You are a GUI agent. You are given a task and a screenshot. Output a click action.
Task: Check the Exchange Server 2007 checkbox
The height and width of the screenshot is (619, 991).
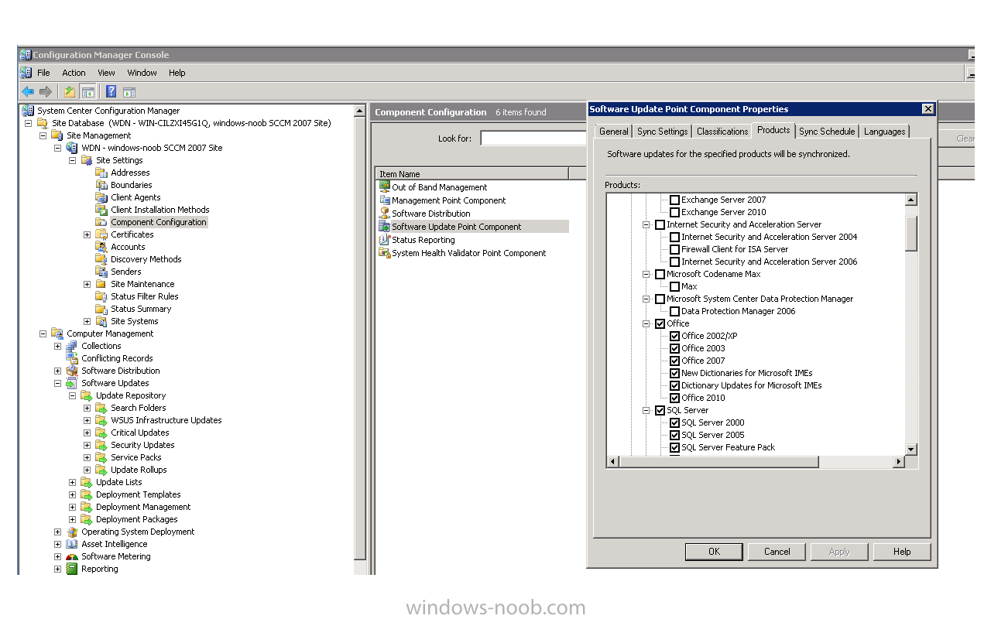[x=674, y=200]
